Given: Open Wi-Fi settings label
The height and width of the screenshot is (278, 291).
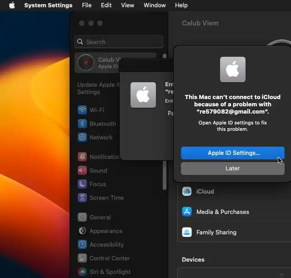Looking at the screenshot, I should (97, 110).
